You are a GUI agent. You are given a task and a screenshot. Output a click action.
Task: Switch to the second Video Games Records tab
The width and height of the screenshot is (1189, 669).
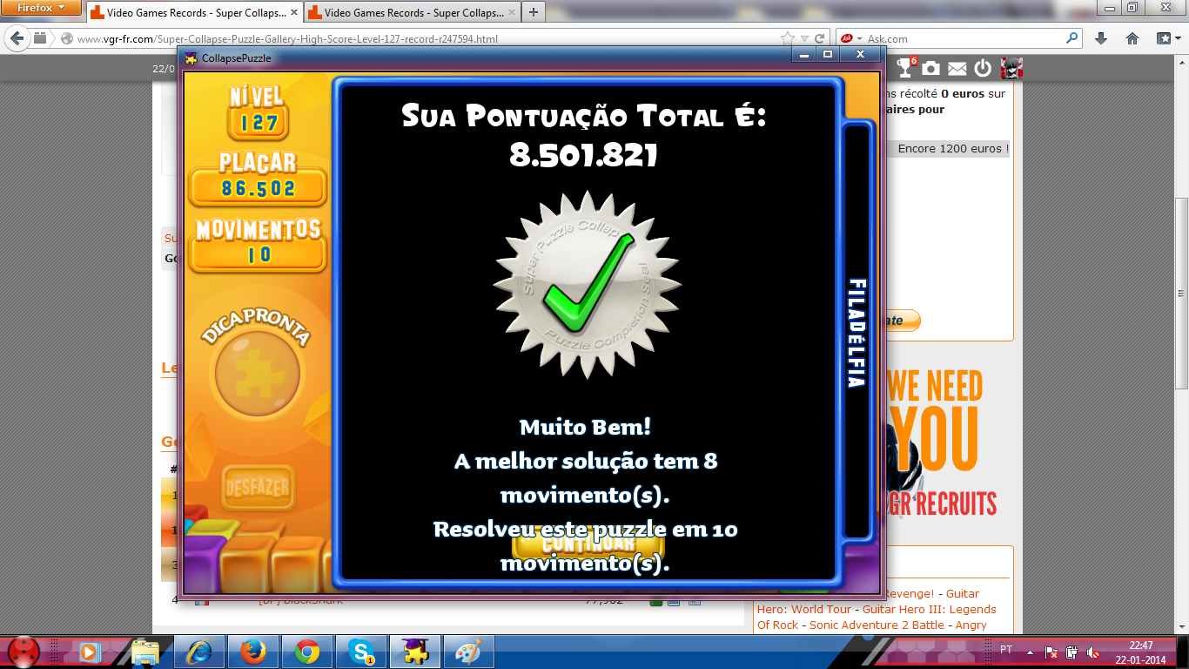coord(409,13)
